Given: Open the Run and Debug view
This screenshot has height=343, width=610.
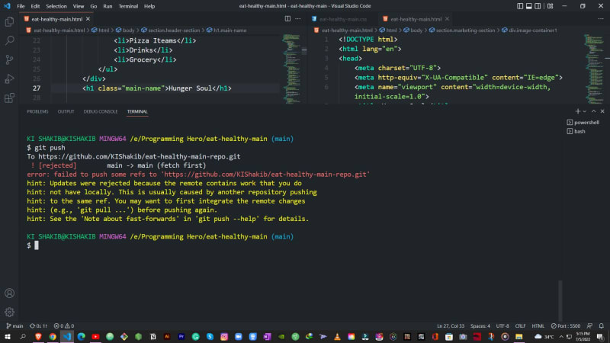Looking at the screenshot, I should coord(9,79).
